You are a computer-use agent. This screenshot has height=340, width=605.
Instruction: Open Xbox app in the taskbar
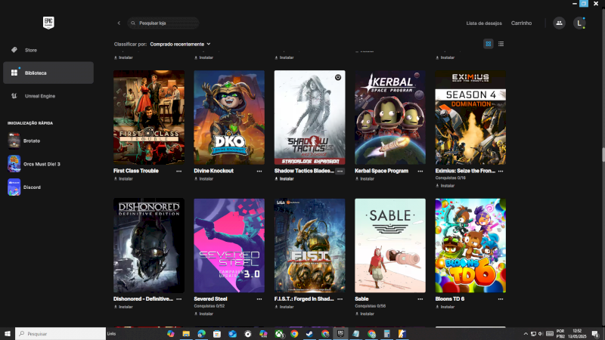(x=279, y=333)
